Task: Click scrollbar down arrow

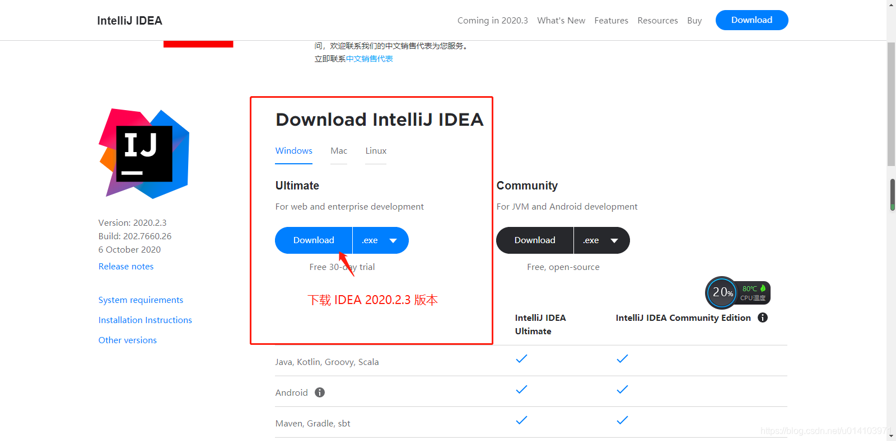Action: pos(892,435)
